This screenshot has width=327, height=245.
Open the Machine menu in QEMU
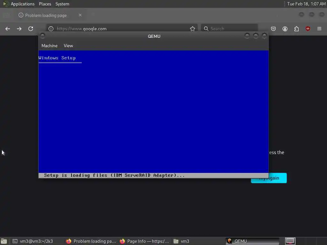pos(49,46)
